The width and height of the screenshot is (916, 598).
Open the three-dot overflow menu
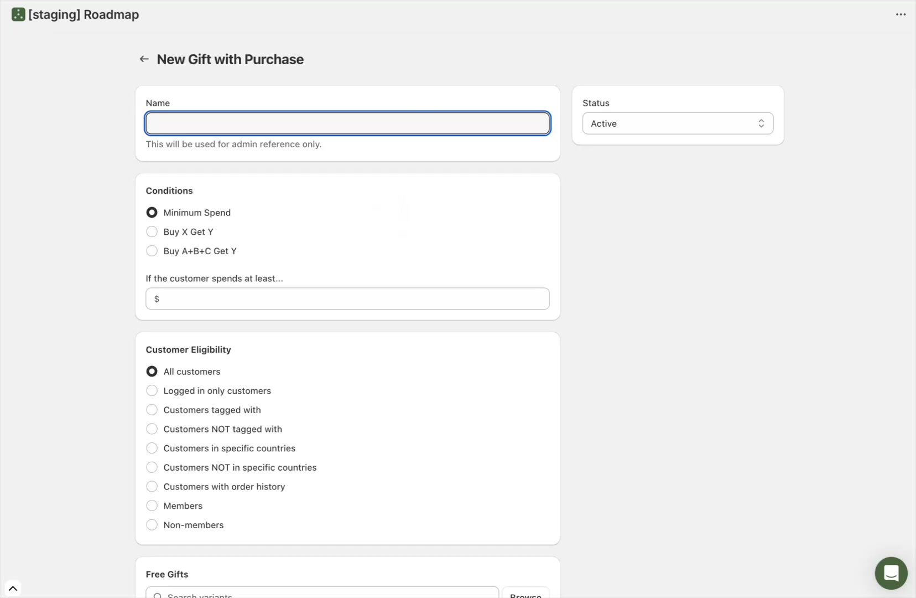pos(901,14)
